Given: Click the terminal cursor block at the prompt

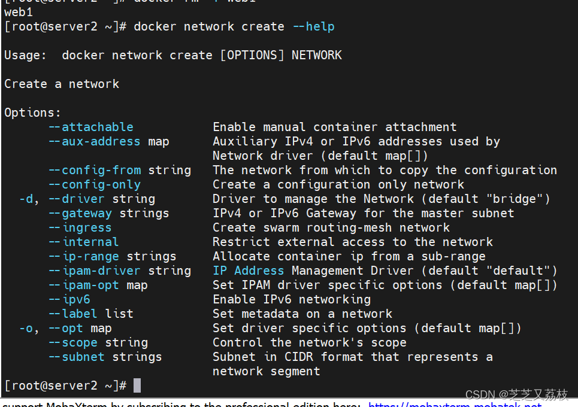Looking at the screenshot, I should (x=137, y=385).
